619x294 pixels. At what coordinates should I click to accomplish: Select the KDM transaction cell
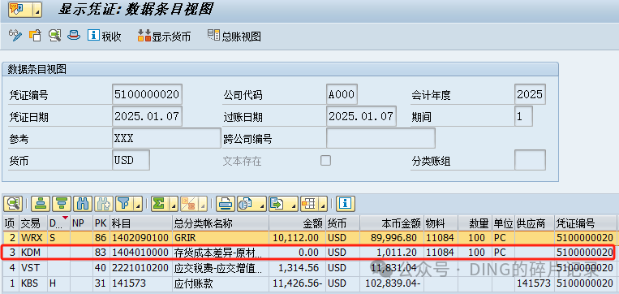click(32, 252)
